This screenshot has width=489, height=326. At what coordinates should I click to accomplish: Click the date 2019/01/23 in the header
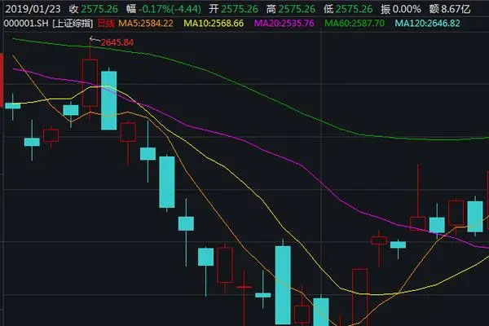pyautogui.click(x=33, y=9)
